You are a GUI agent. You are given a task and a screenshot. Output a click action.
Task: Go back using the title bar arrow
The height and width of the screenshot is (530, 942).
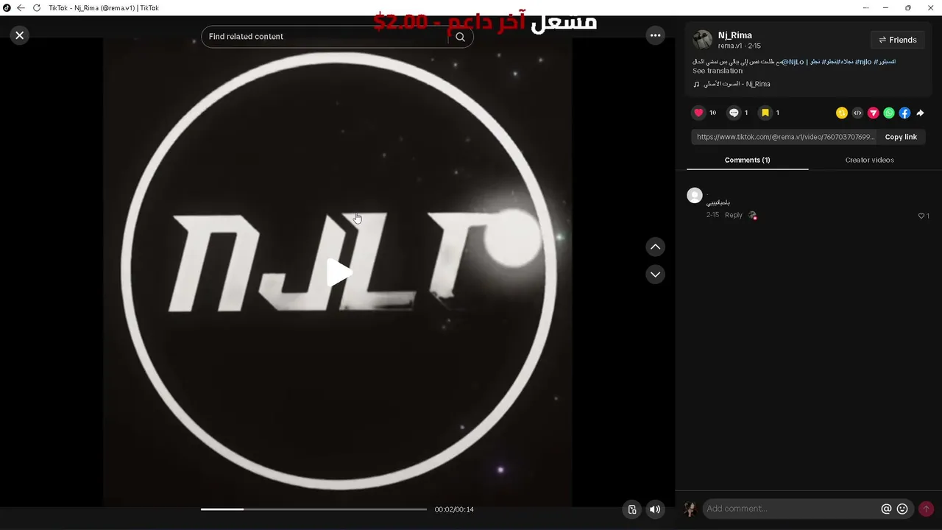[x=21, y=8]
